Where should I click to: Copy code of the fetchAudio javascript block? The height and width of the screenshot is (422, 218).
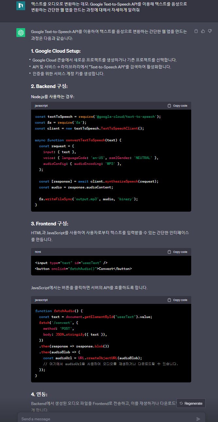(177, 300)
